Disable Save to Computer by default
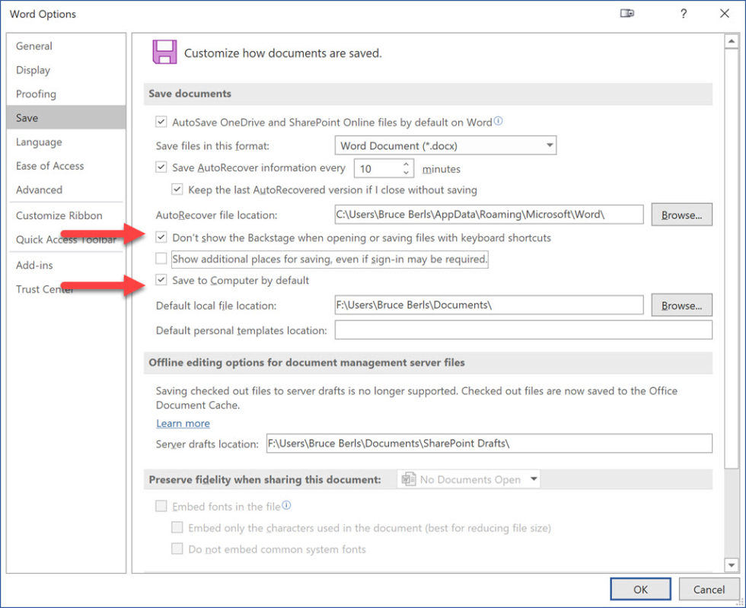746x608 pixels. pos(161,280)
